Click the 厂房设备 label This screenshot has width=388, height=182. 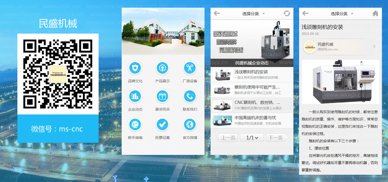click(190, 81)
